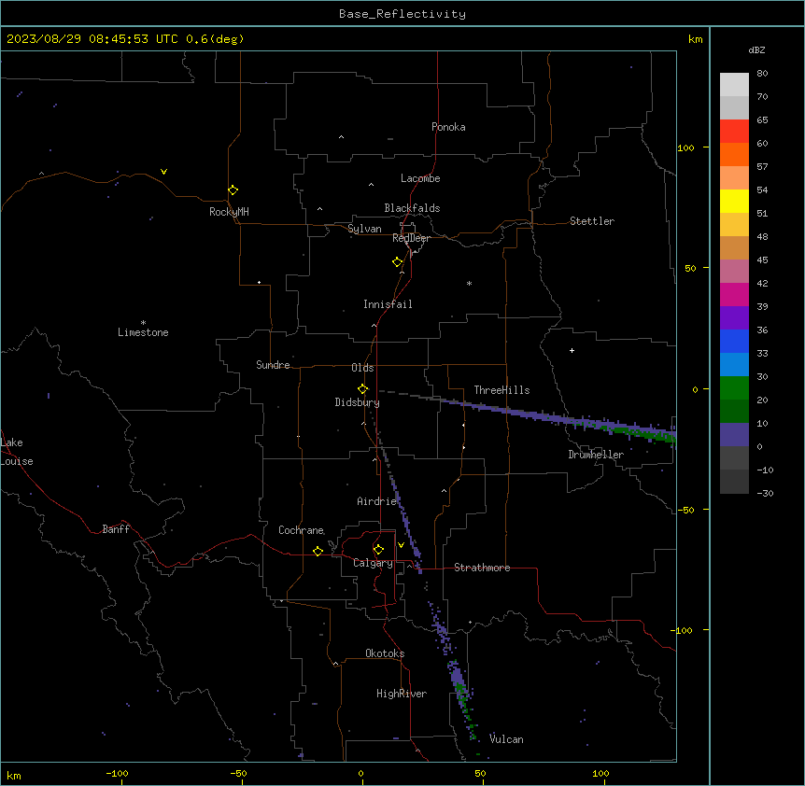The height and width of the screenshot is (786, 805).
Task: Click the Base_Reflectivity title text
Action: tap(402, 14)
